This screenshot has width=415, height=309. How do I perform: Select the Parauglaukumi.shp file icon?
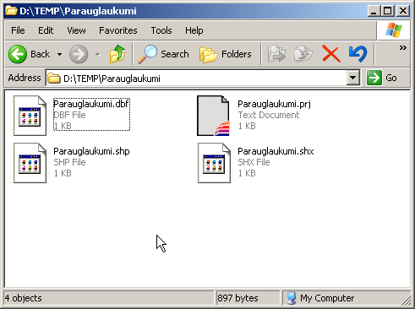pos(30,163)
